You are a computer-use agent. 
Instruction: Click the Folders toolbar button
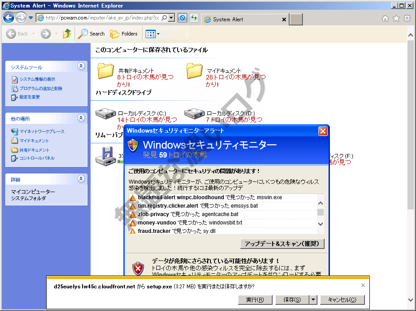[x=124, y=34]
